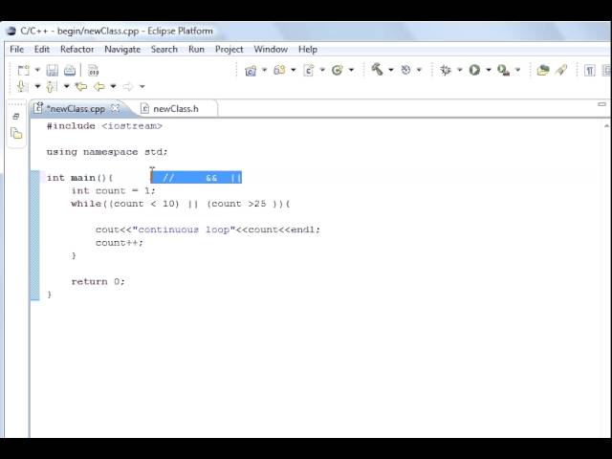Click the New file toolbar icon

(23, 70)
